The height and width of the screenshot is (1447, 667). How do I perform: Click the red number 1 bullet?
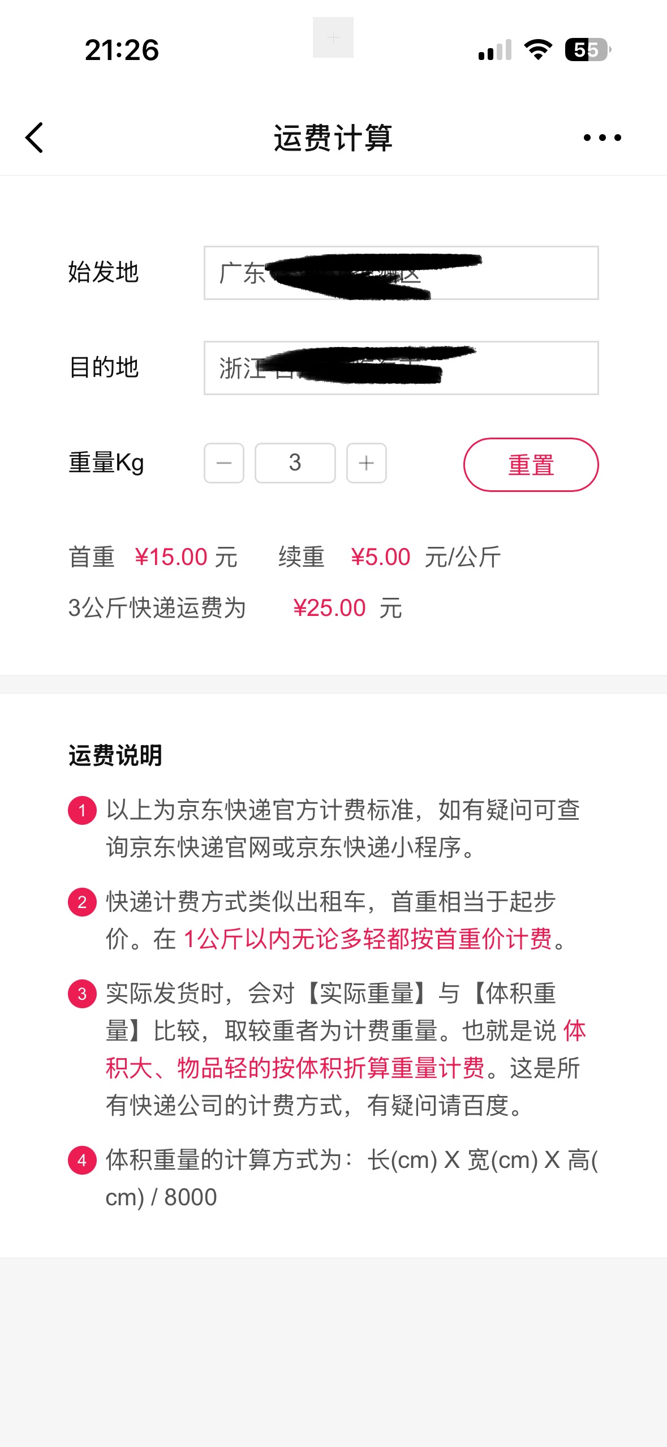pos(82,810)
